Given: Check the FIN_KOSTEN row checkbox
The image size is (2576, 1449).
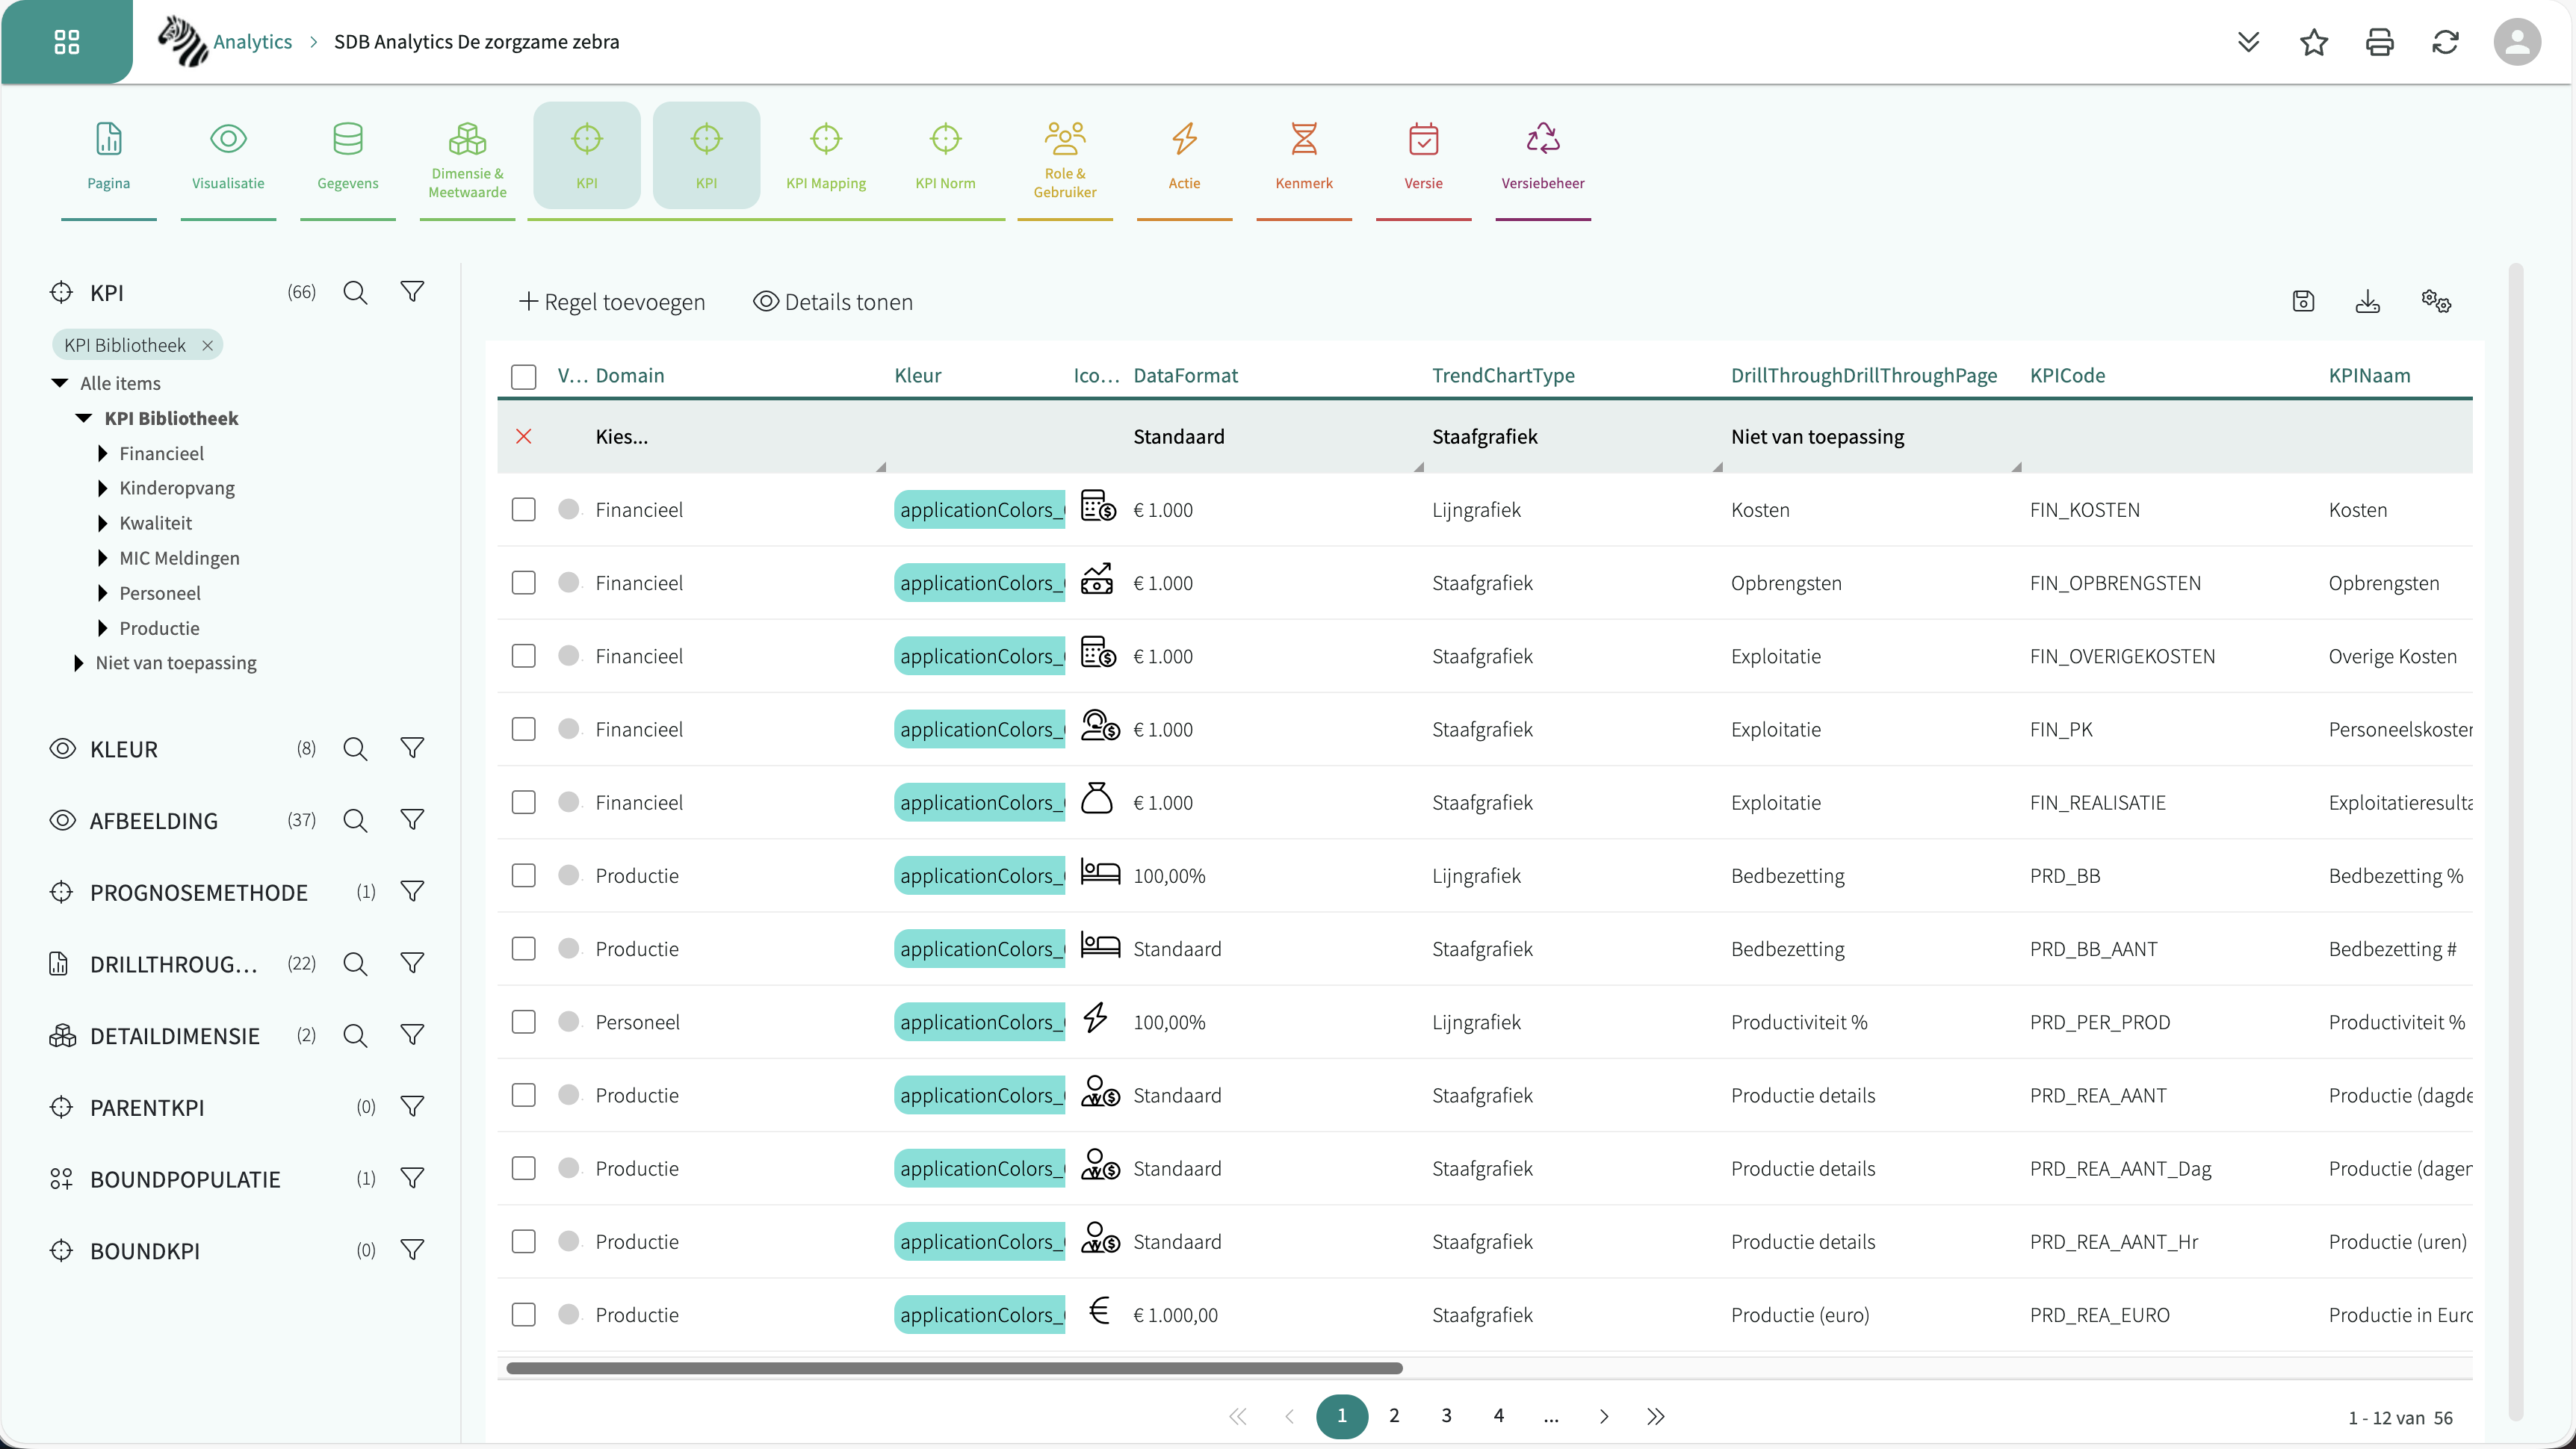Looking at the screenshot, I should [523, 510].
